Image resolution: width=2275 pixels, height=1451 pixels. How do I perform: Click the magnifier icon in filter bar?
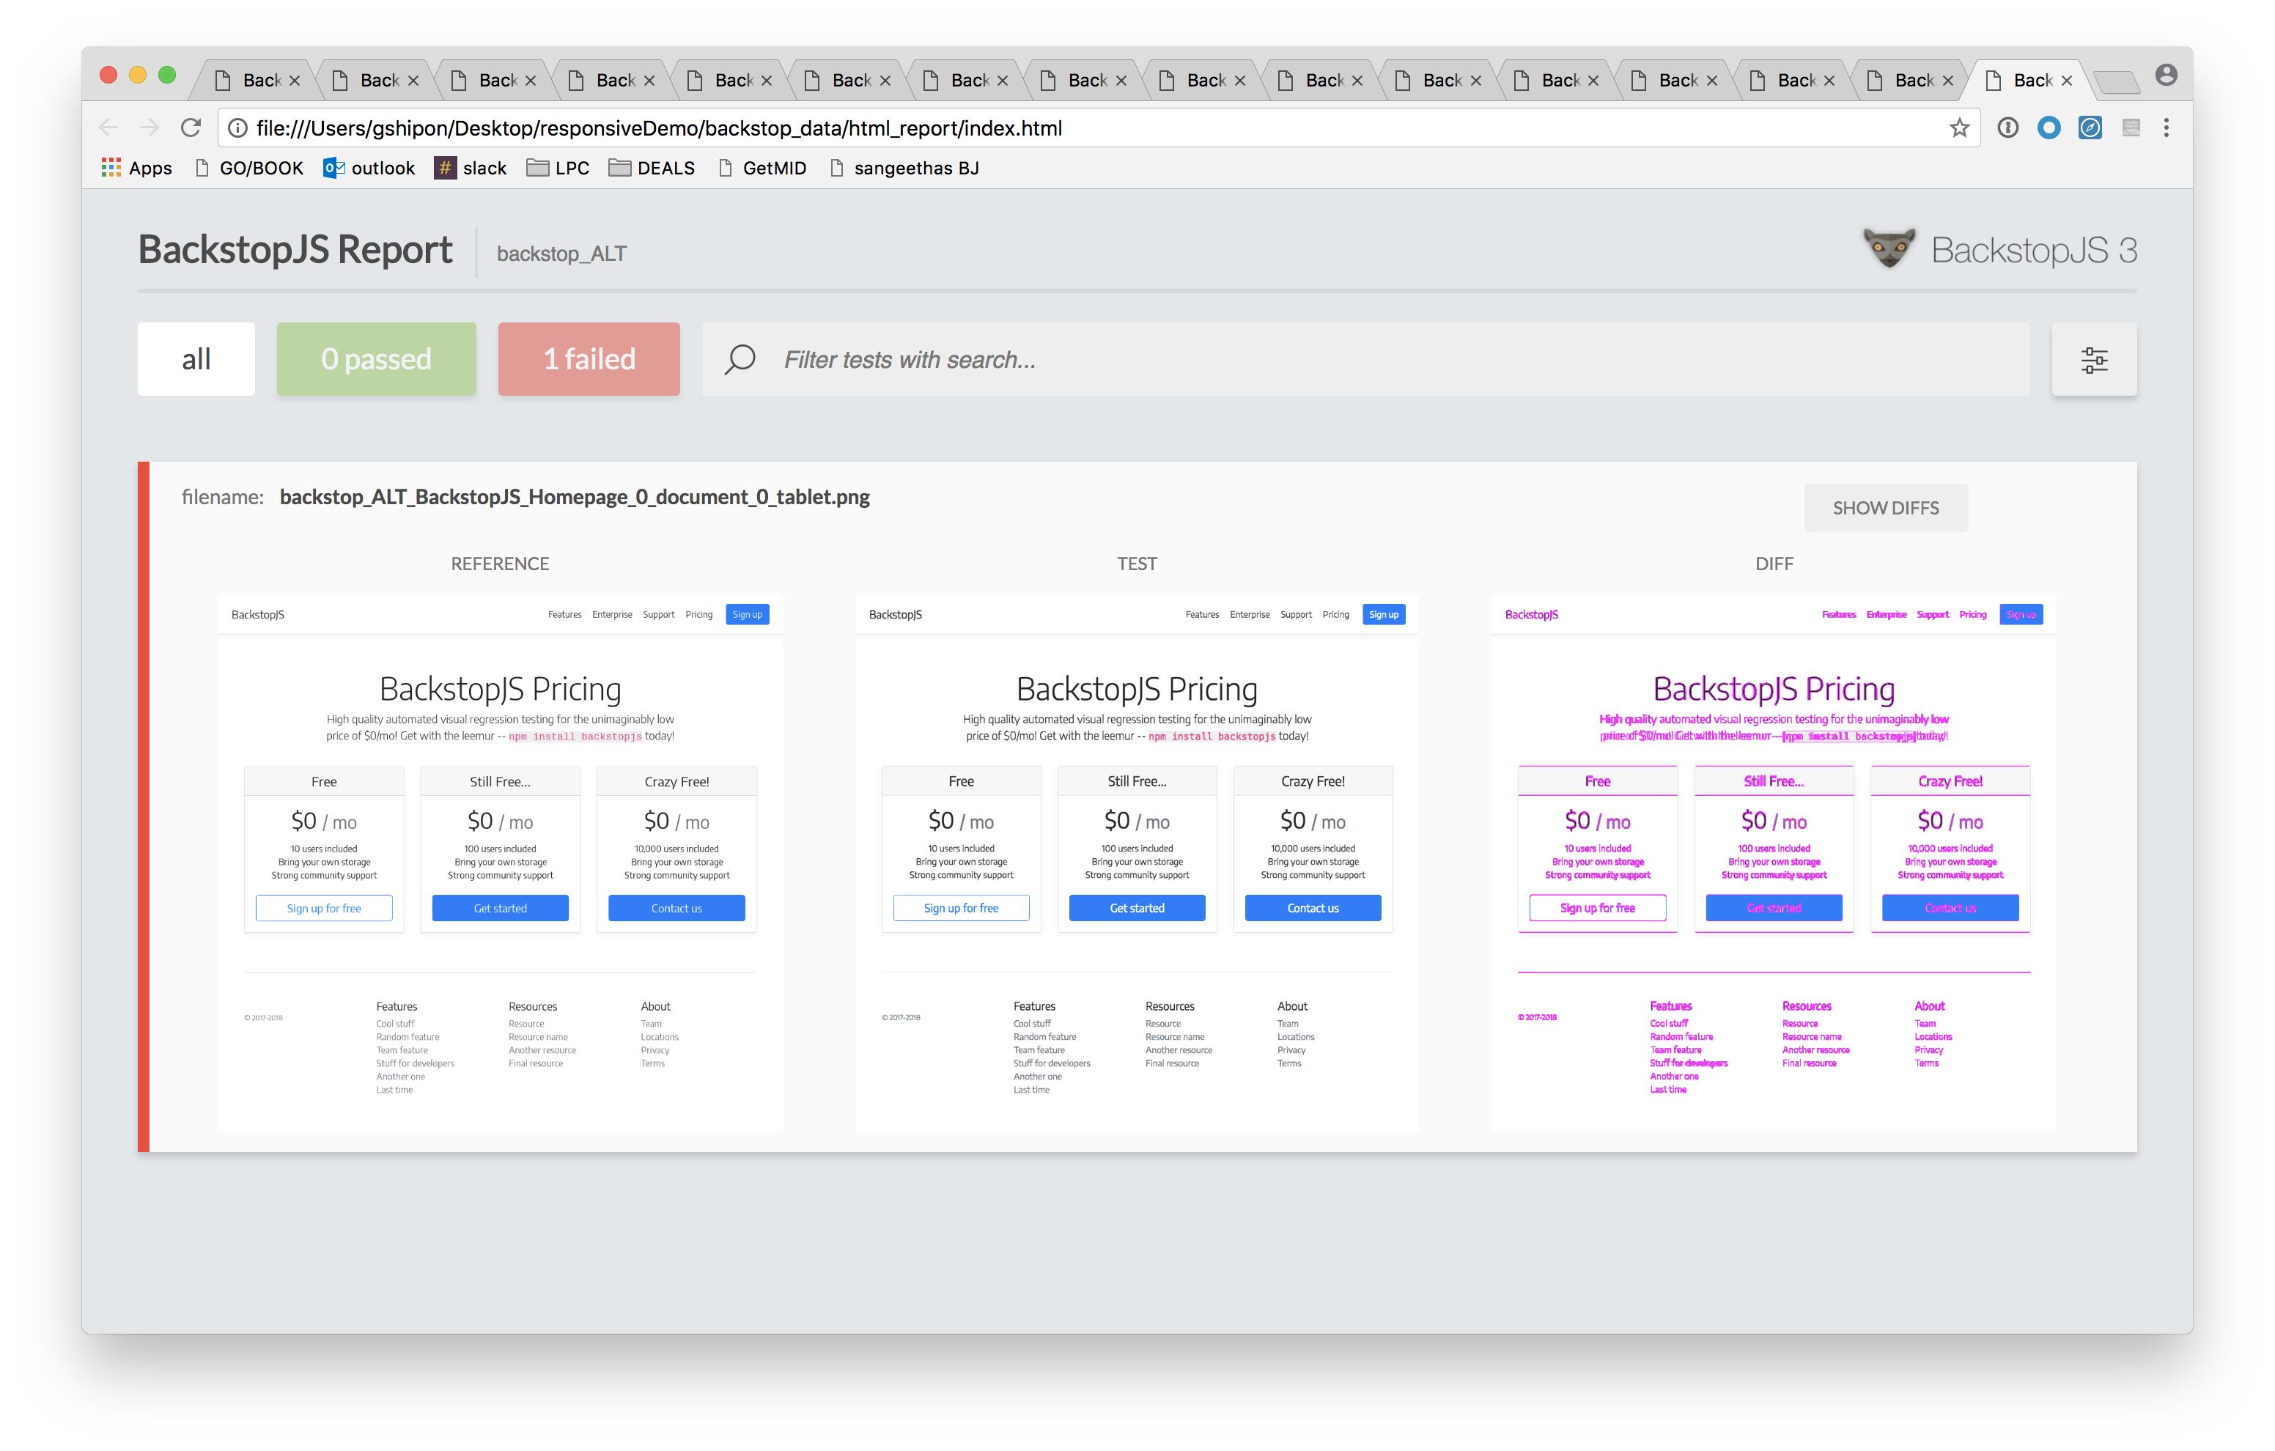coord(740,359)
